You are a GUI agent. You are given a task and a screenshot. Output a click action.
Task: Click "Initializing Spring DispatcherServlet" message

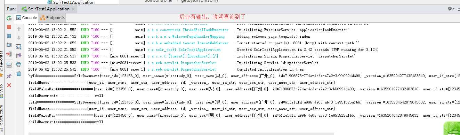(296, 56)
